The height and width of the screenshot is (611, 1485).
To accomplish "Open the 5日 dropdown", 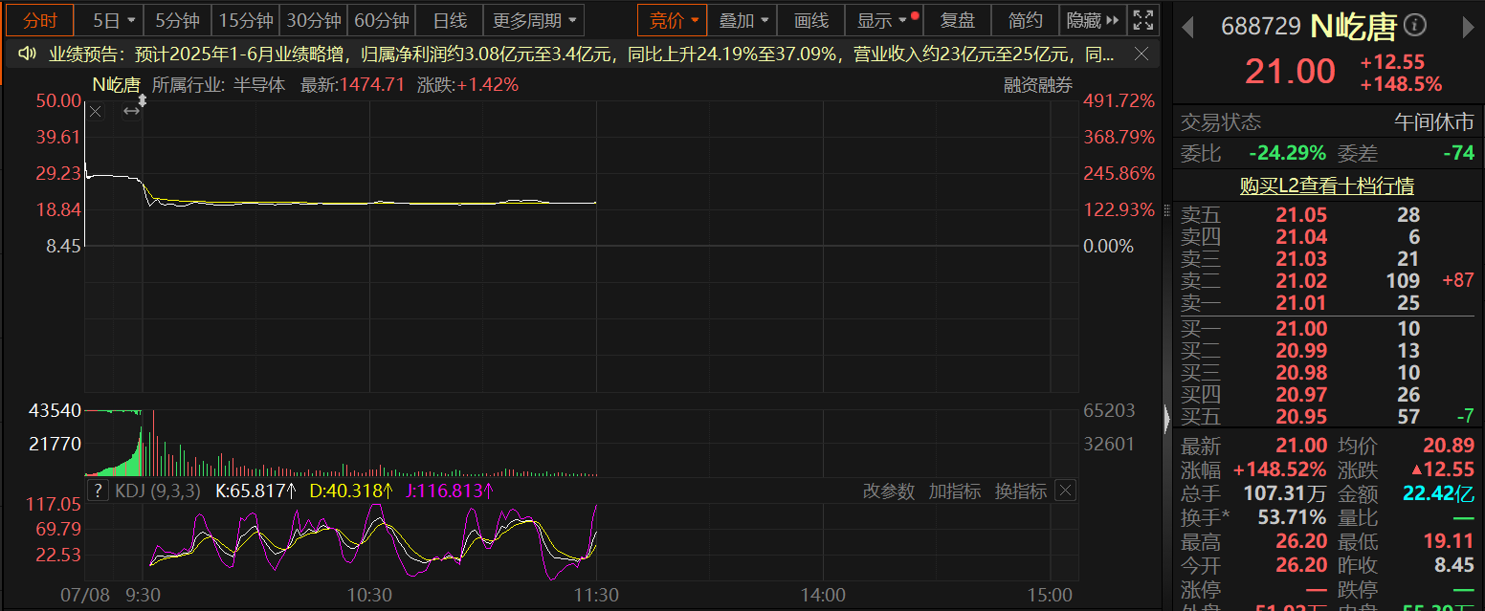I will [x=114, y=20].
